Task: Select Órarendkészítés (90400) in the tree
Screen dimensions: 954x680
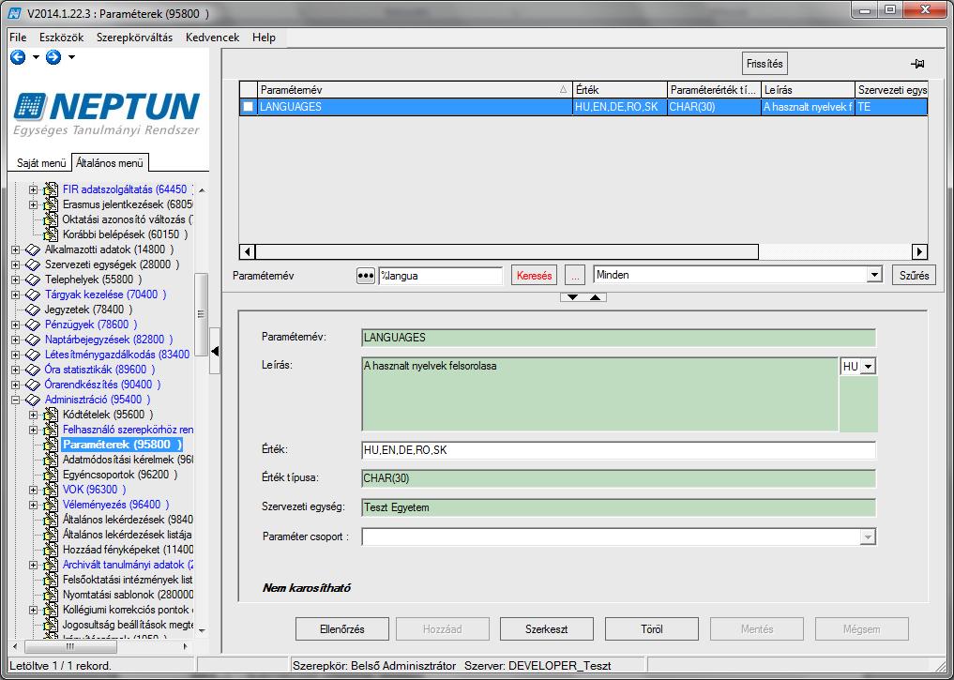Action: [x=102, y=385]
